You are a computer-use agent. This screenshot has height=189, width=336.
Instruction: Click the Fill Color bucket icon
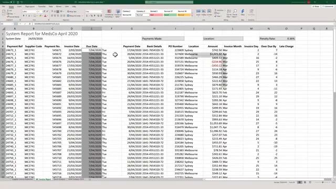(40, 16)
